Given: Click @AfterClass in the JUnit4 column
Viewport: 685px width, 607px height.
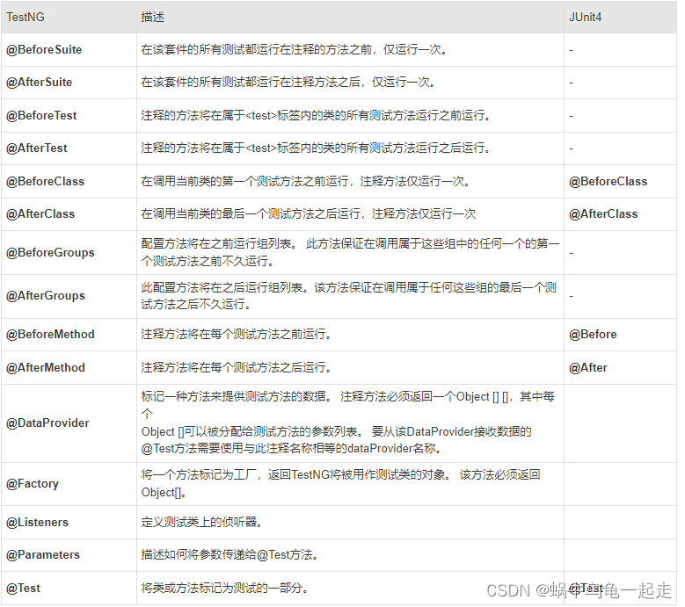Looking at the screenshot, I should point(603,214).
